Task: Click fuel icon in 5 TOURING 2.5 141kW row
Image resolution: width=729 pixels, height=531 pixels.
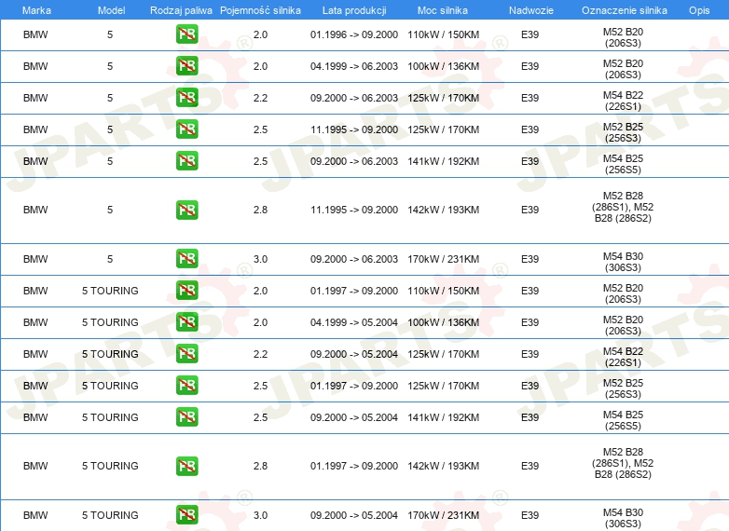Action: 186,416
